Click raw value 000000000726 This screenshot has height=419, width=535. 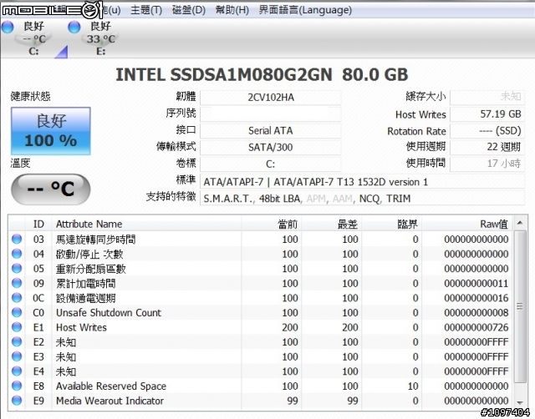coord(476,327)
